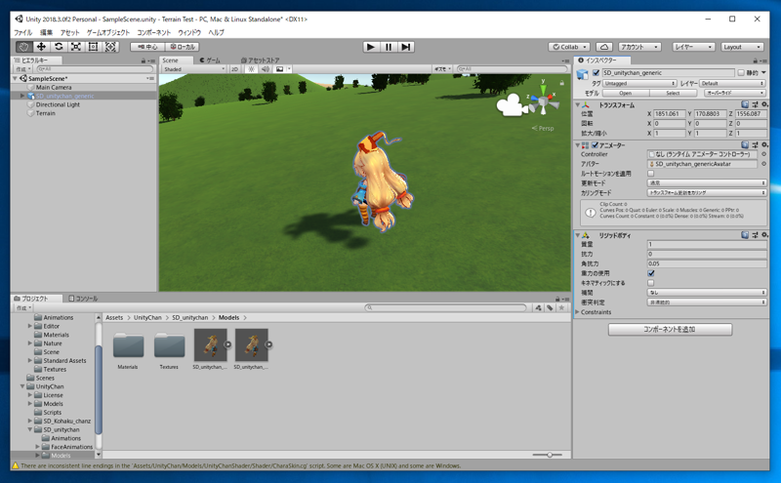Screen dimensions: 781x483
Task: Open Rigidbody component gear settings
Action: click(x=764, y=235)
